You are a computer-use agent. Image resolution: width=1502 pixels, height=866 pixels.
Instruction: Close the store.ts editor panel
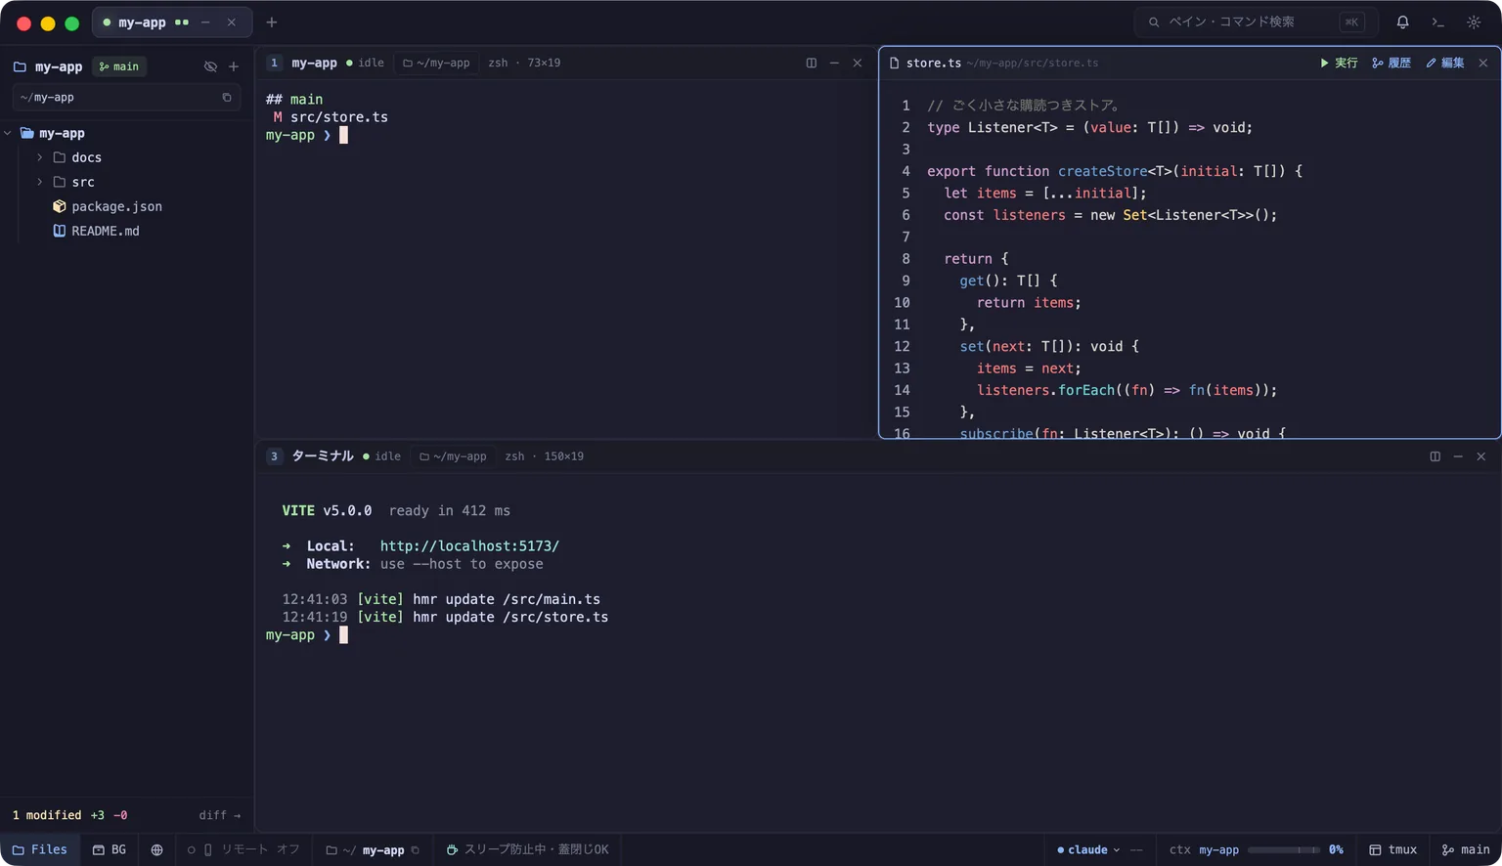1483,63
